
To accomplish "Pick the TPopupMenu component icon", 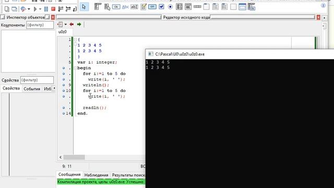I will pyautogui.click(x=107, y=7).
